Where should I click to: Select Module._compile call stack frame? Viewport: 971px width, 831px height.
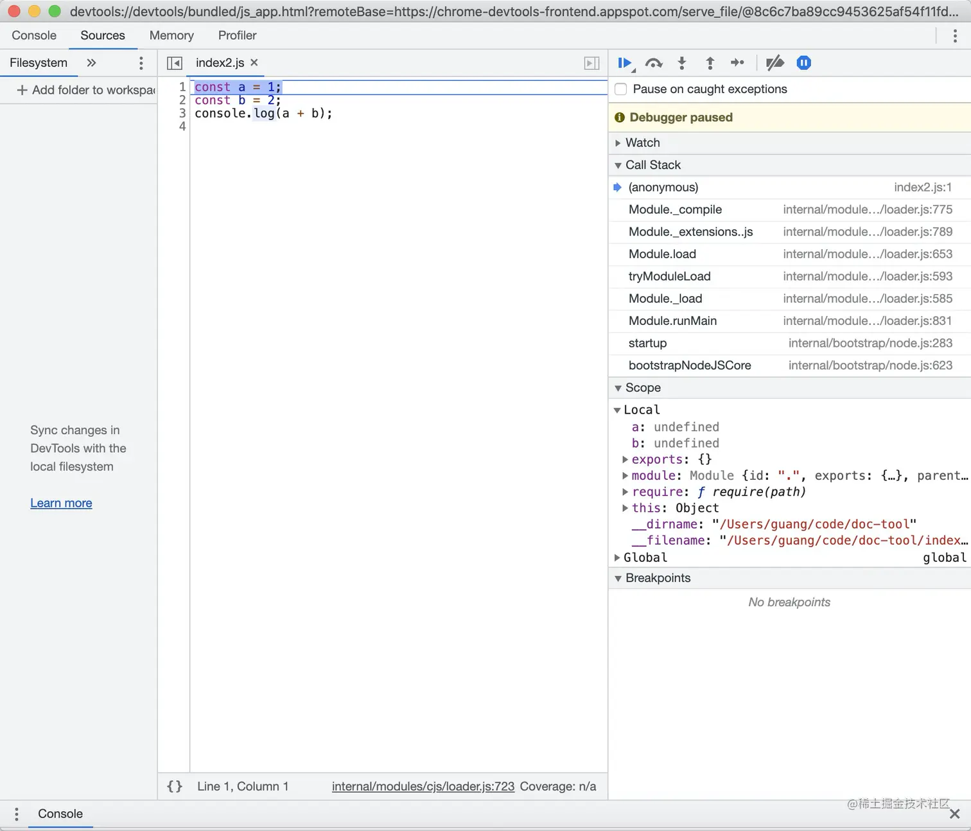675,209
